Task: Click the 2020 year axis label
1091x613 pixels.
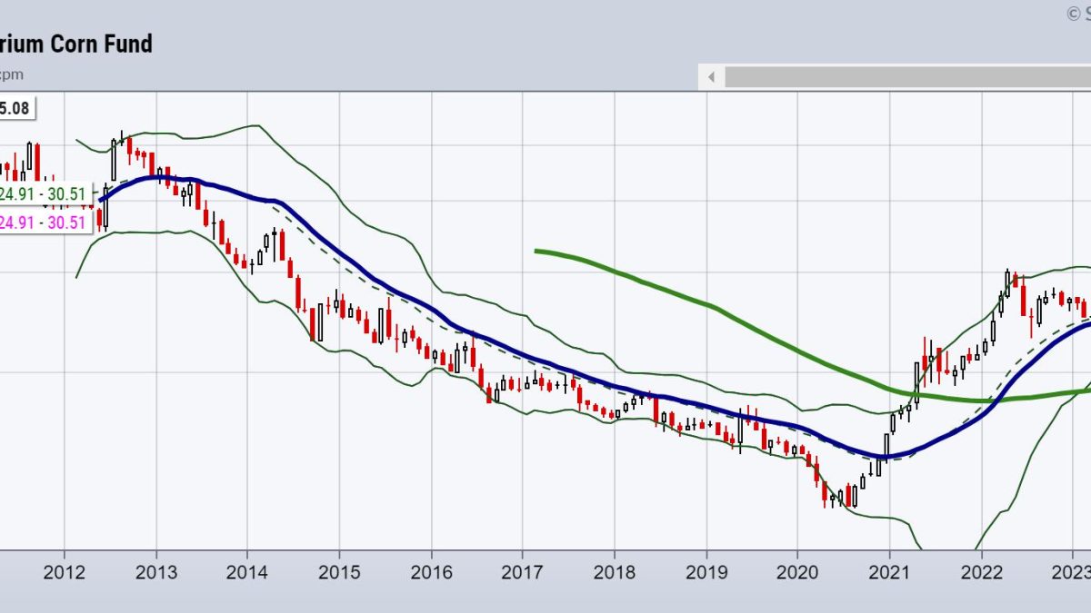Action: pos(796,572)
